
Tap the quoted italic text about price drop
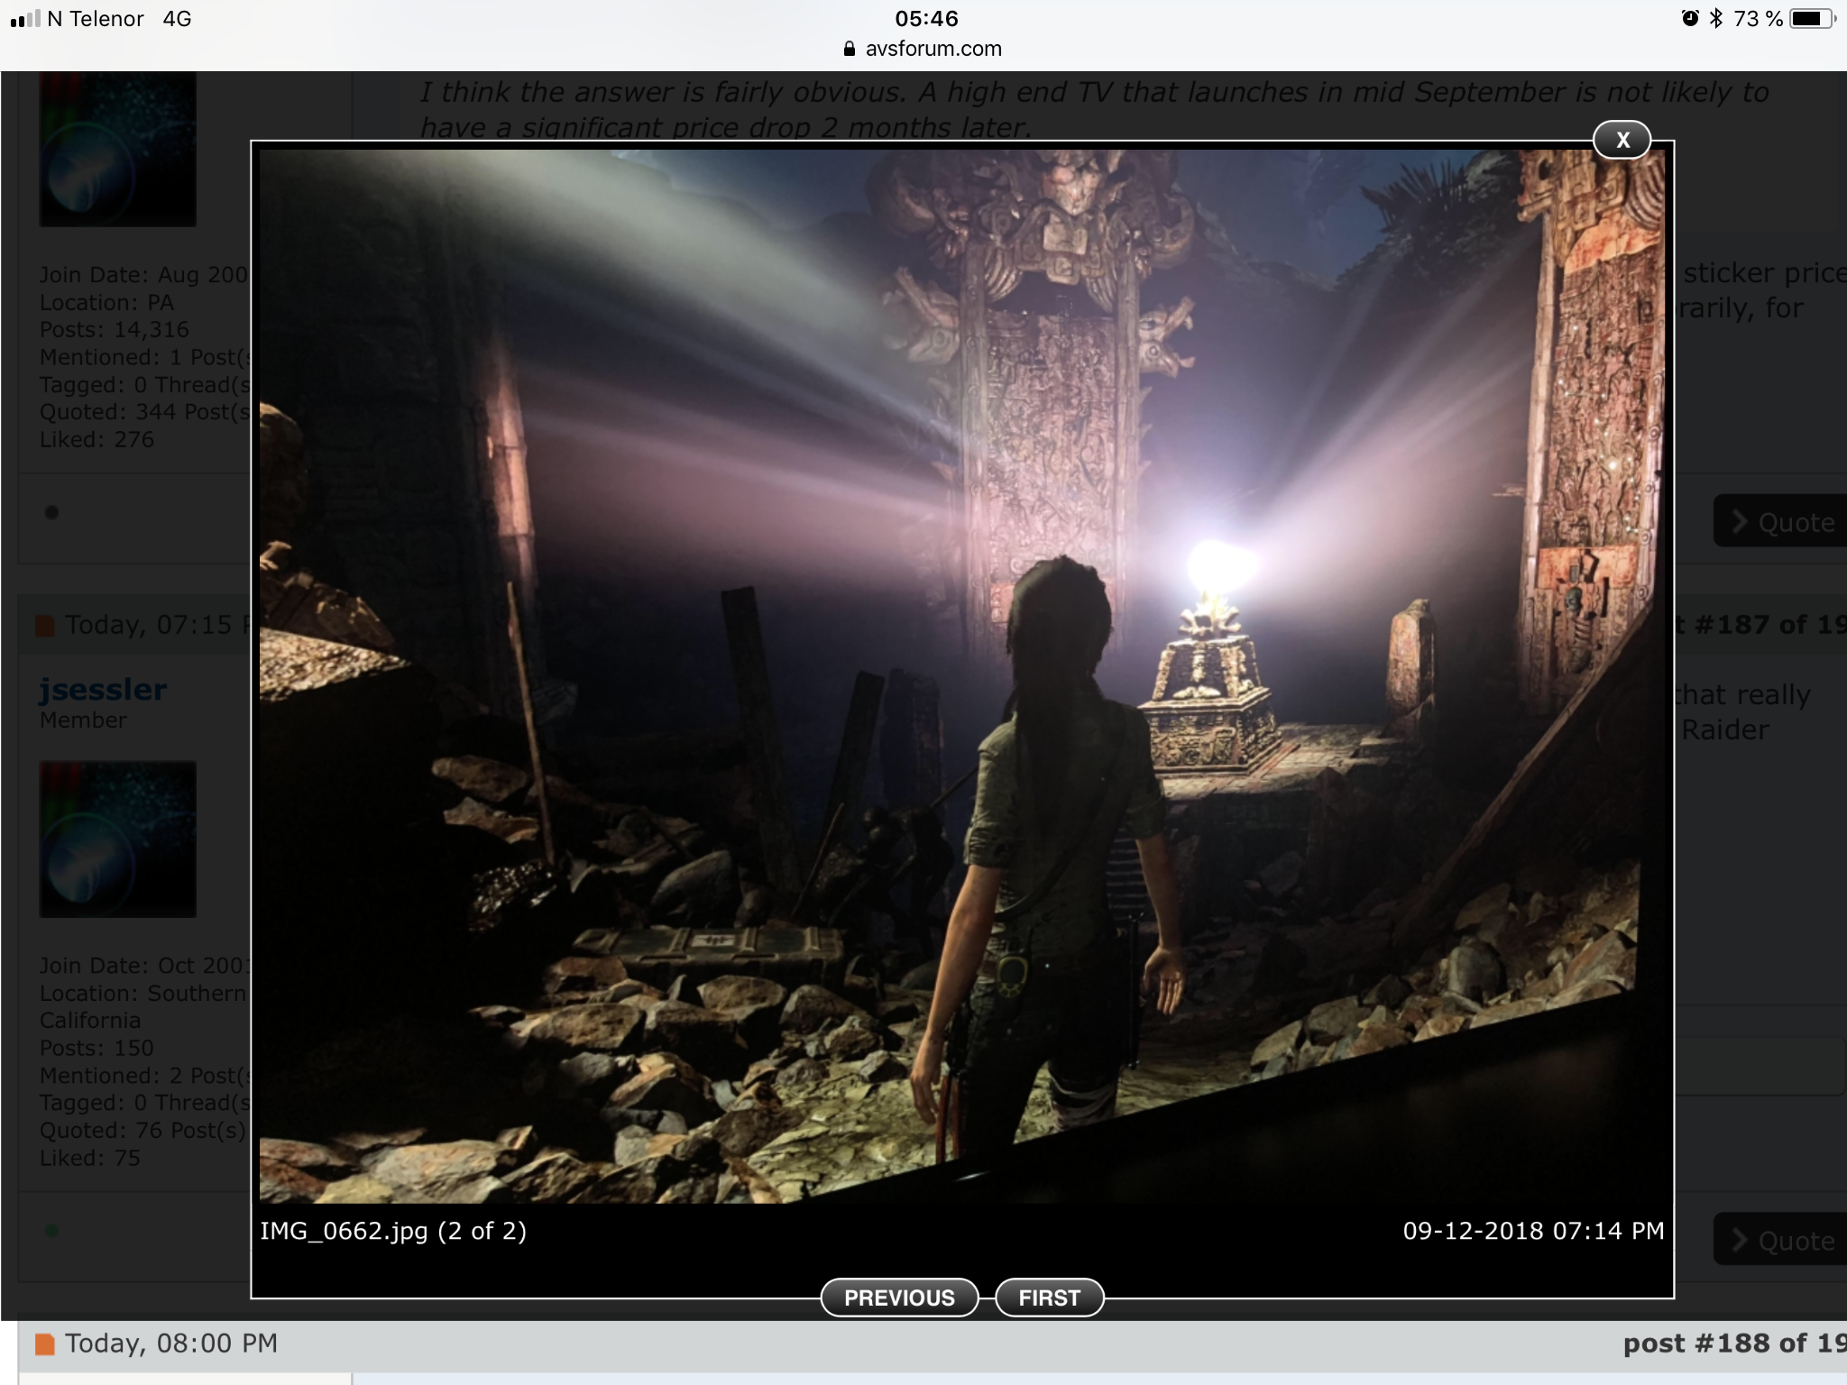[x=1094, y=108]
